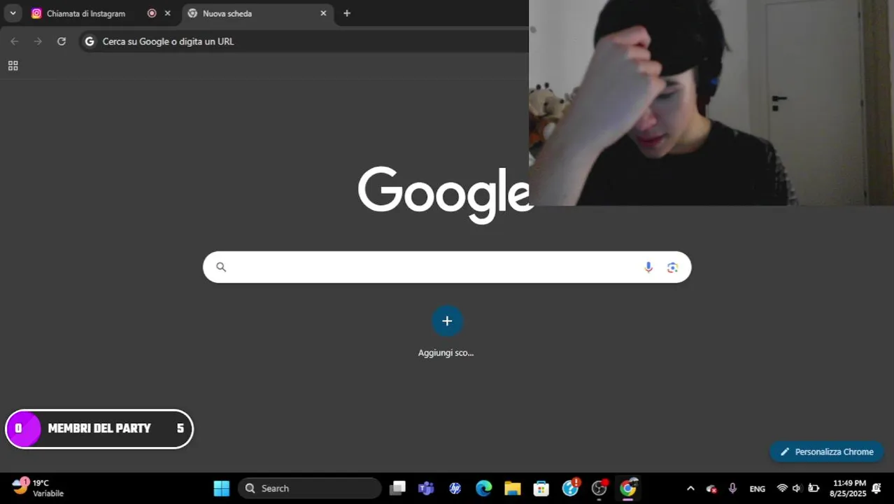
Task: Click inside the Google search box
Action: 447,267
